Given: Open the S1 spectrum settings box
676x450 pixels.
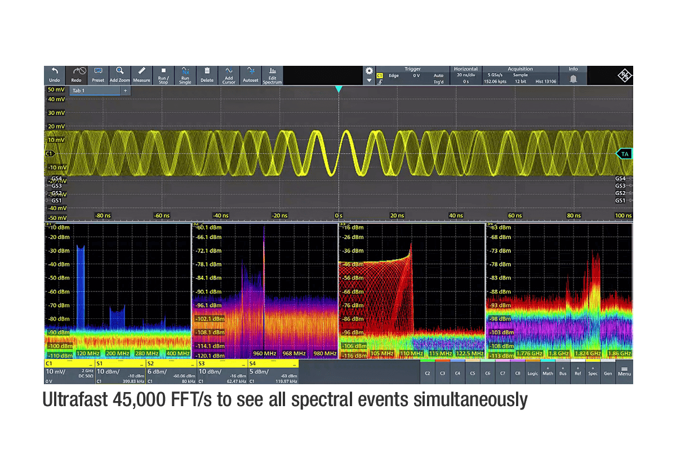Looking at the screenshot, I should point(120,372).
